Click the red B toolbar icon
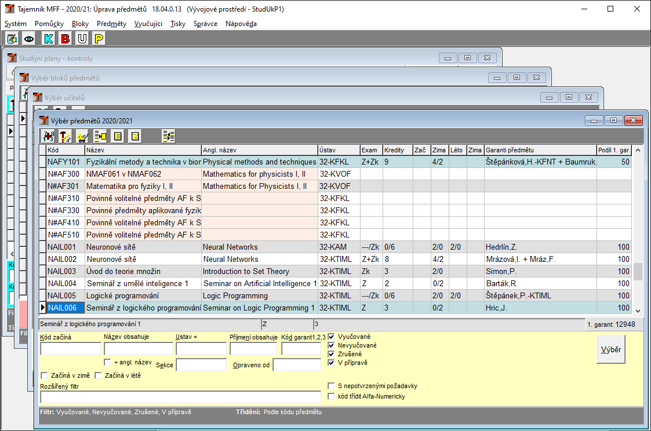Image resolution: width=651 pixels, height=431 pixels. (65, 39)
